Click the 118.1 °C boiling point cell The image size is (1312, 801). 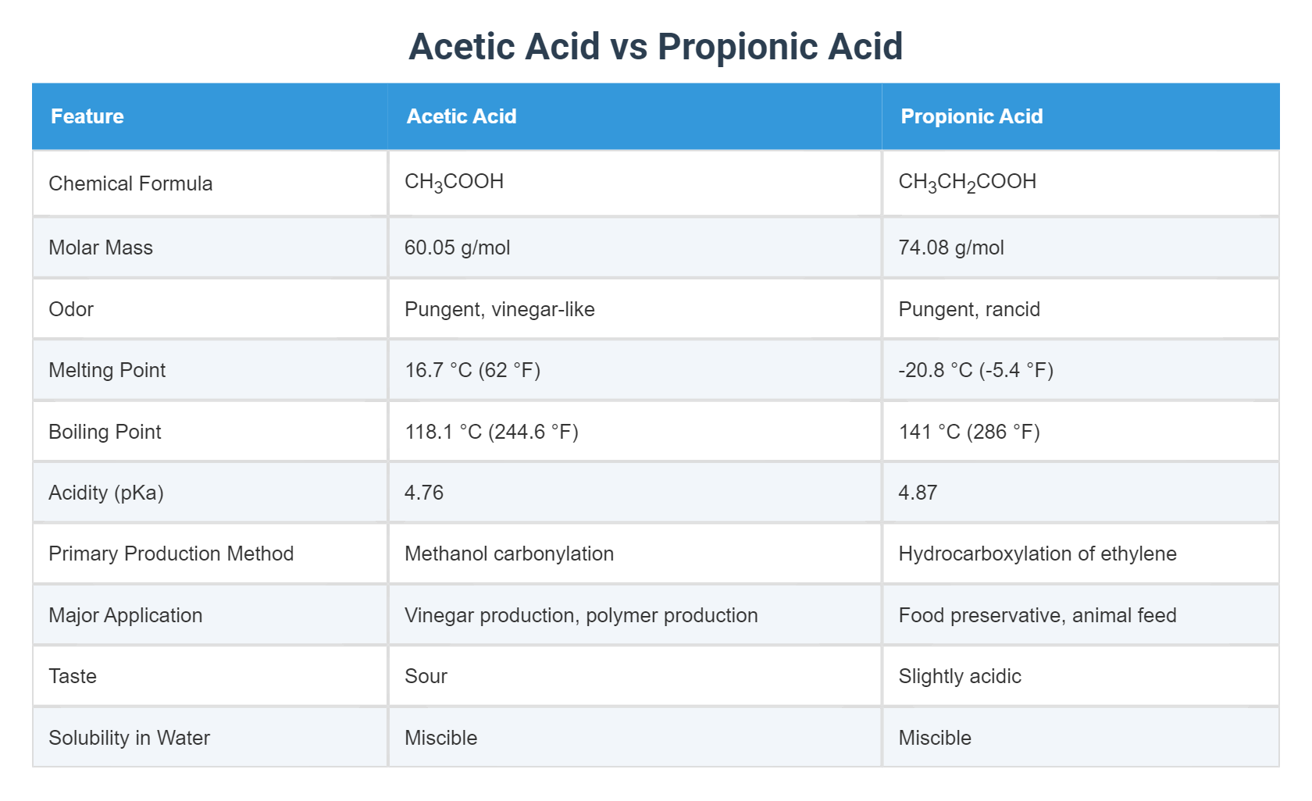tap(491, 432)
